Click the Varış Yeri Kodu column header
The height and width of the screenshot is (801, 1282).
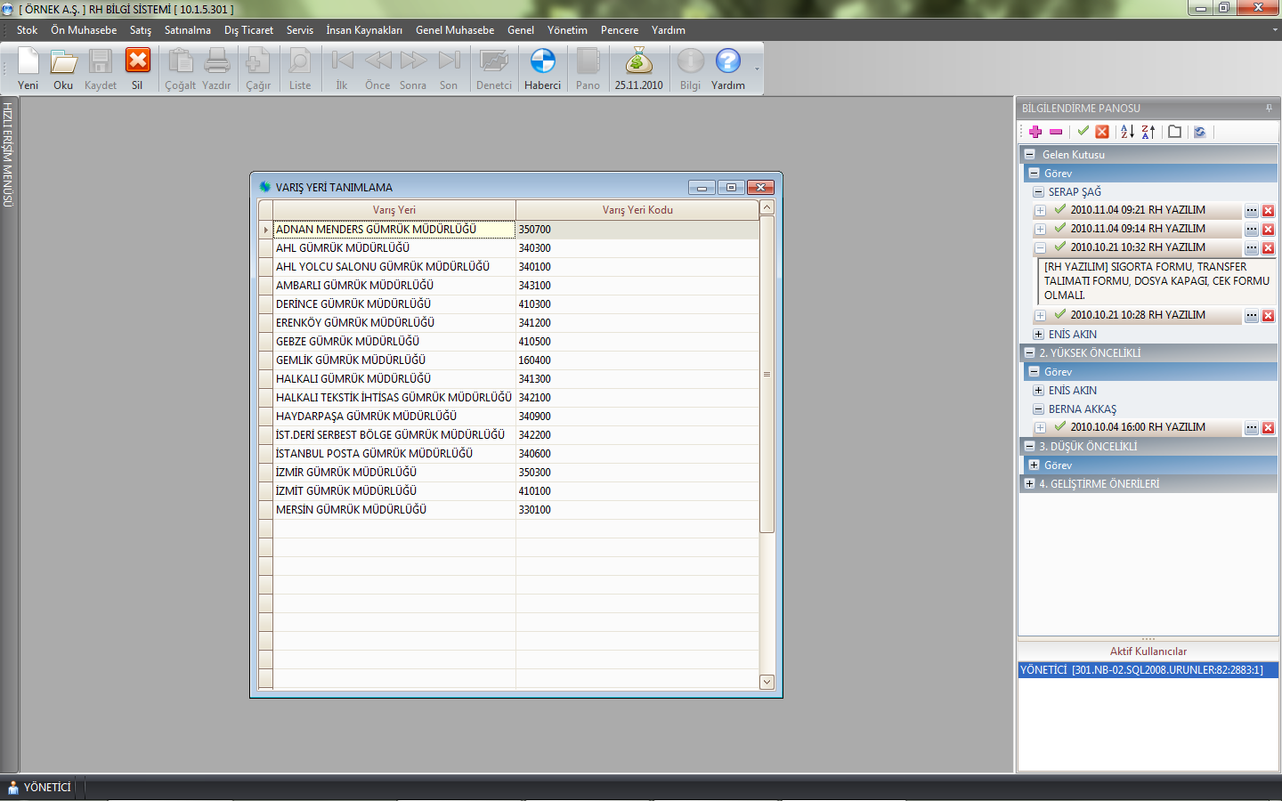pos(637,210)
